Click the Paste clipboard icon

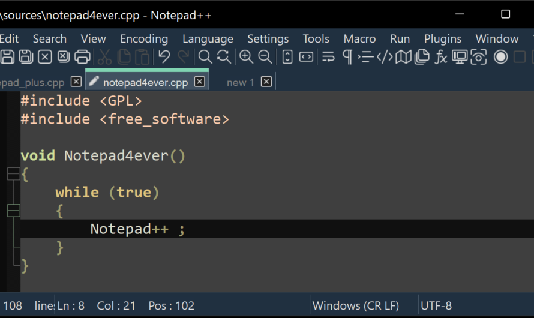pyautogui.click(x=142, y=57)
